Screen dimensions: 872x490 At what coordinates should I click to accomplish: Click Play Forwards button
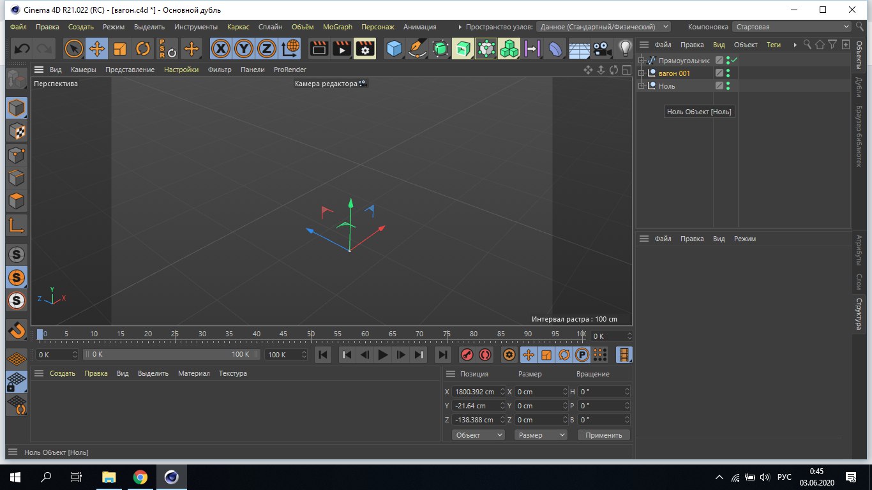[x=383, y=355]
